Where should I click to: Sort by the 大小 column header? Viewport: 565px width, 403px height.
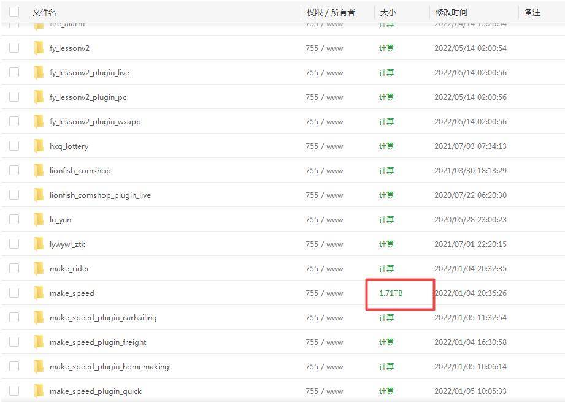pyautogui.click(x=388, y=12)
